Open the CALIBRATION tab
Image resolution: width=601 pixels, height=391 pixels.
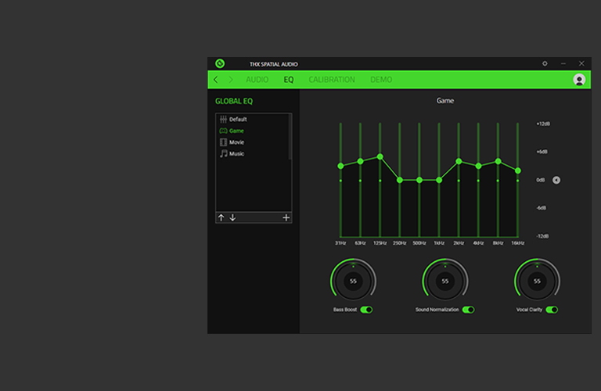(332, 80)
